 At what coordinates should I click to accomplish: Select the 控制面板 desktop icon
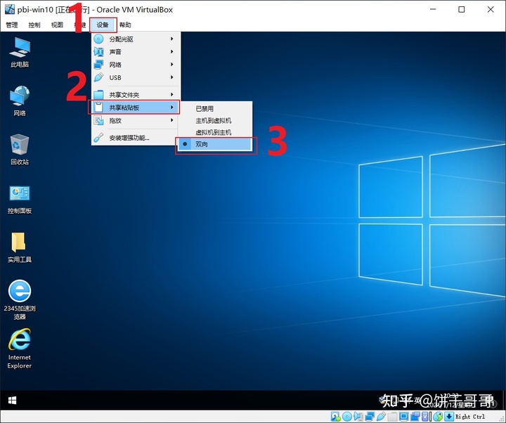pyautogui.click(x=20, y=200)
